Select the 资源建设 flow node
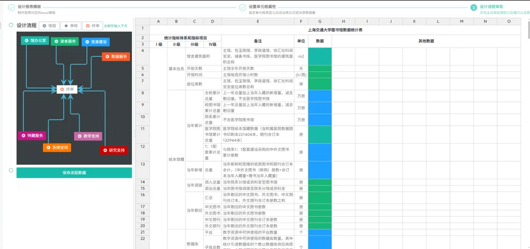530x249 pixels. coord(95,42)
